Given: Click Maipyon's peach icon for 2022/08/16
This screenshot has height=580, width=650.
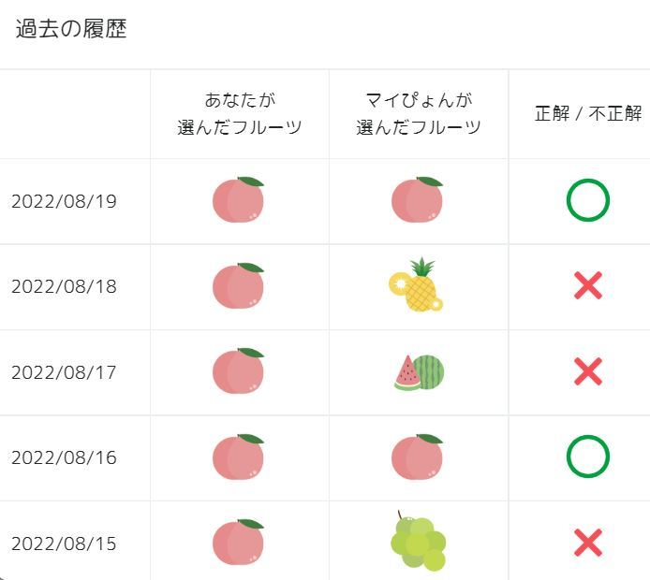Looking at the screenshot, I should (x=417, y=457).
